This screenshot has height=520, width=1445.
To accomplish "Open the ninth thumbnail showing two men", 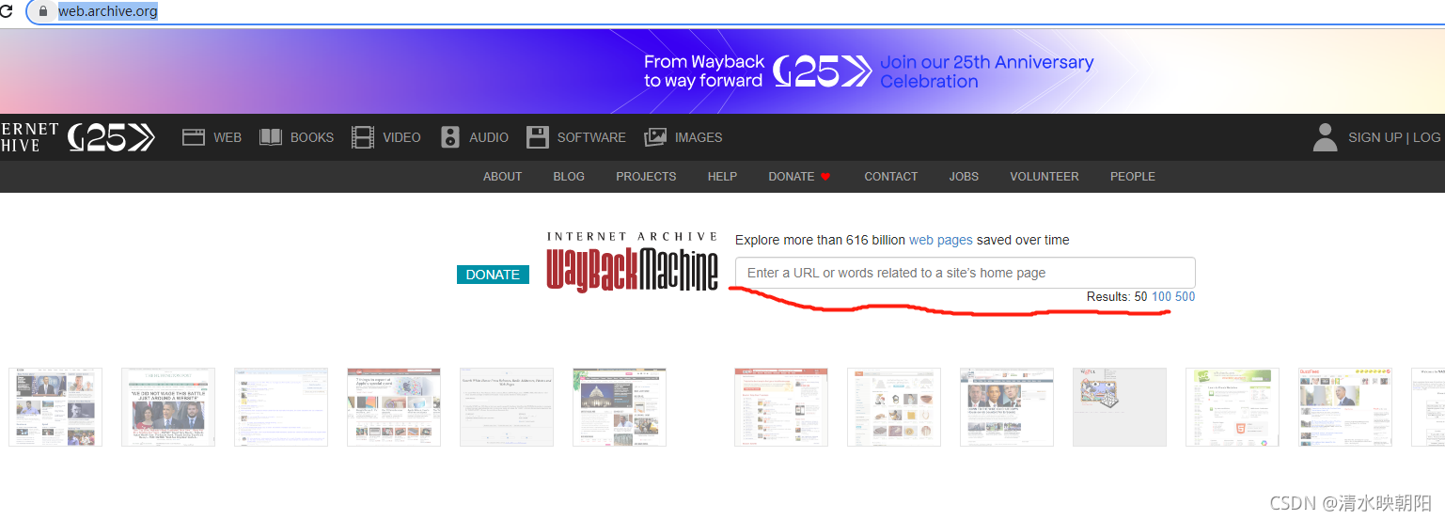I will coord(1007,407).
